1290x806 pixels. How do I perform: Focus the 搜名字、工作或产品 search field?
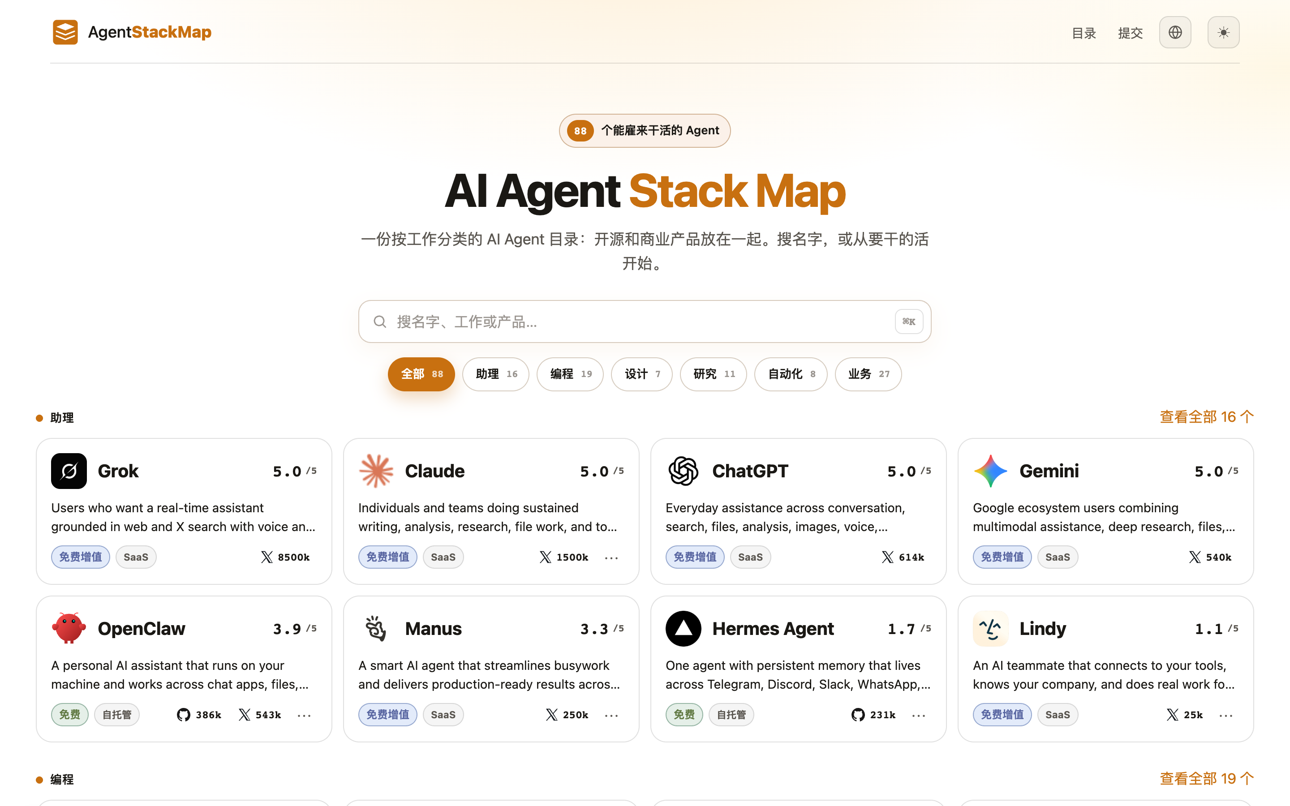pos(645,322)
